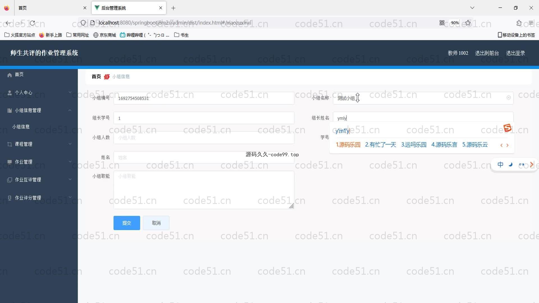Click the 组长学号 input field
Screen dimensions: 539x303
(x=204, y=118)
